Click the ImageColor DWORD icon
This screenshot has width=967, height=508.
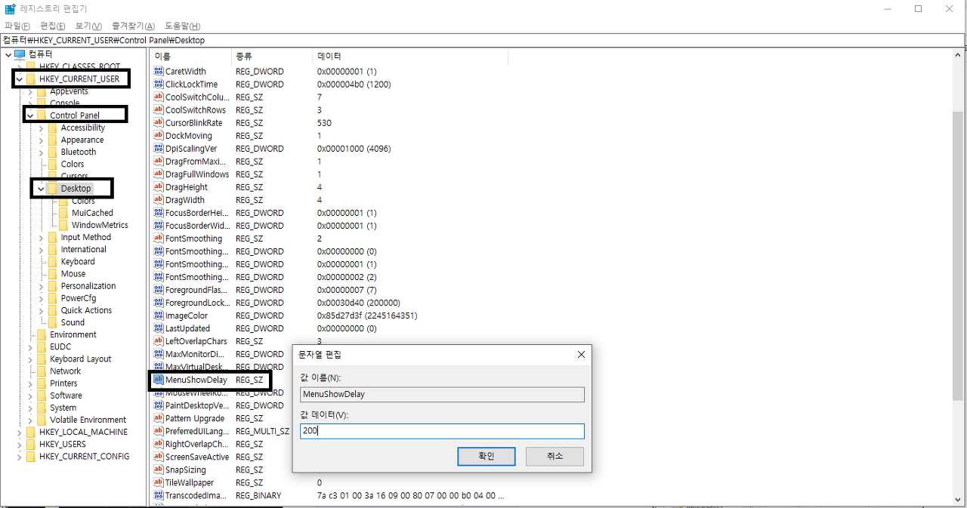coord(159,315)
